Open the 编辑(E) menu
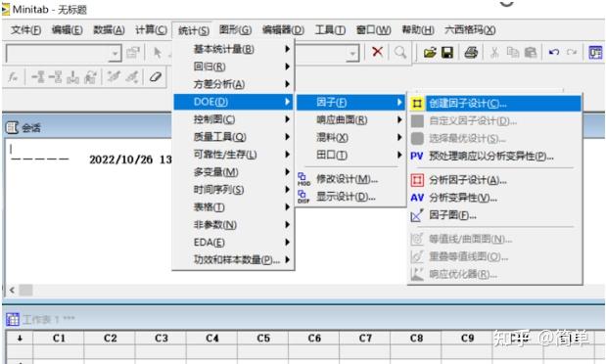The height and width of the screenshot is (364, 606). [67, 29]
